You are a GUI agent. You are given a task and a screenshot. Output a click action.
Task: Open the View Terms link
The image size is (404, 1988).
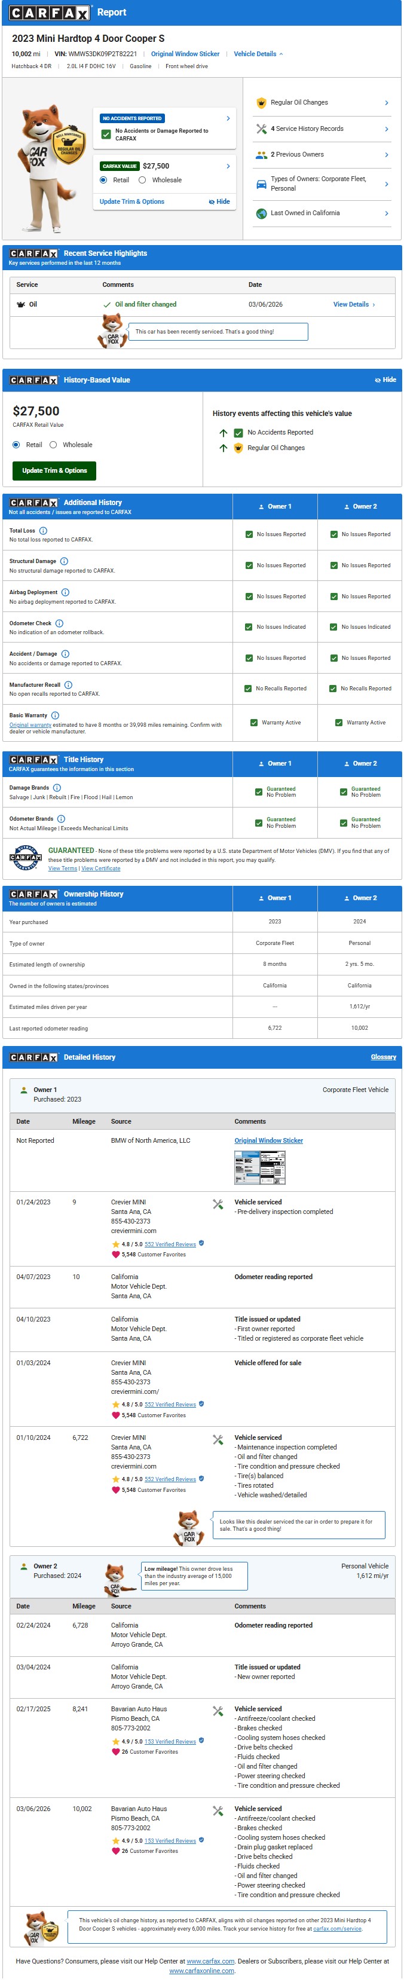62,869
